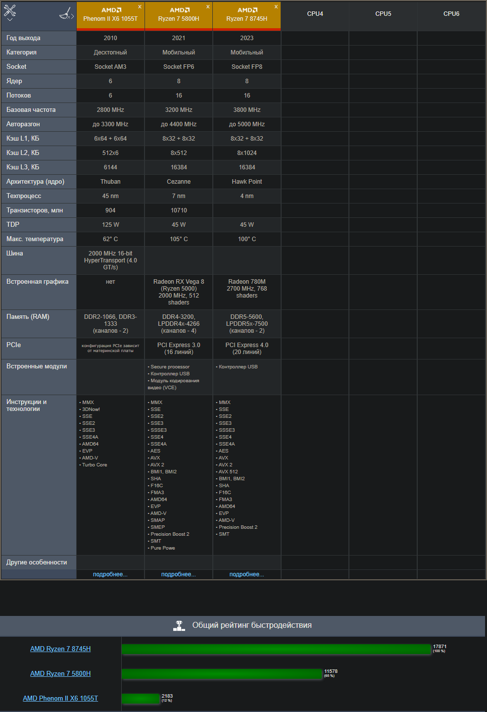487x712 pixels.
Task: Close the Ryzen 7 8745H column
Action: (276, 7)
